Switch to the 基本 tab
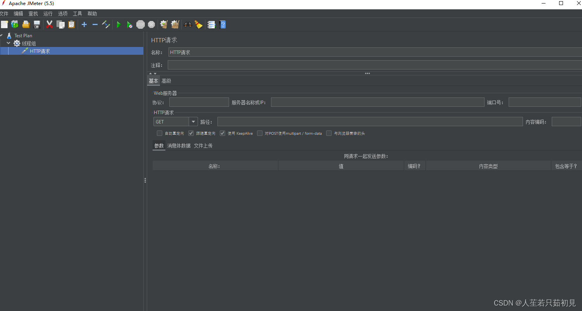 coord(153,81)
